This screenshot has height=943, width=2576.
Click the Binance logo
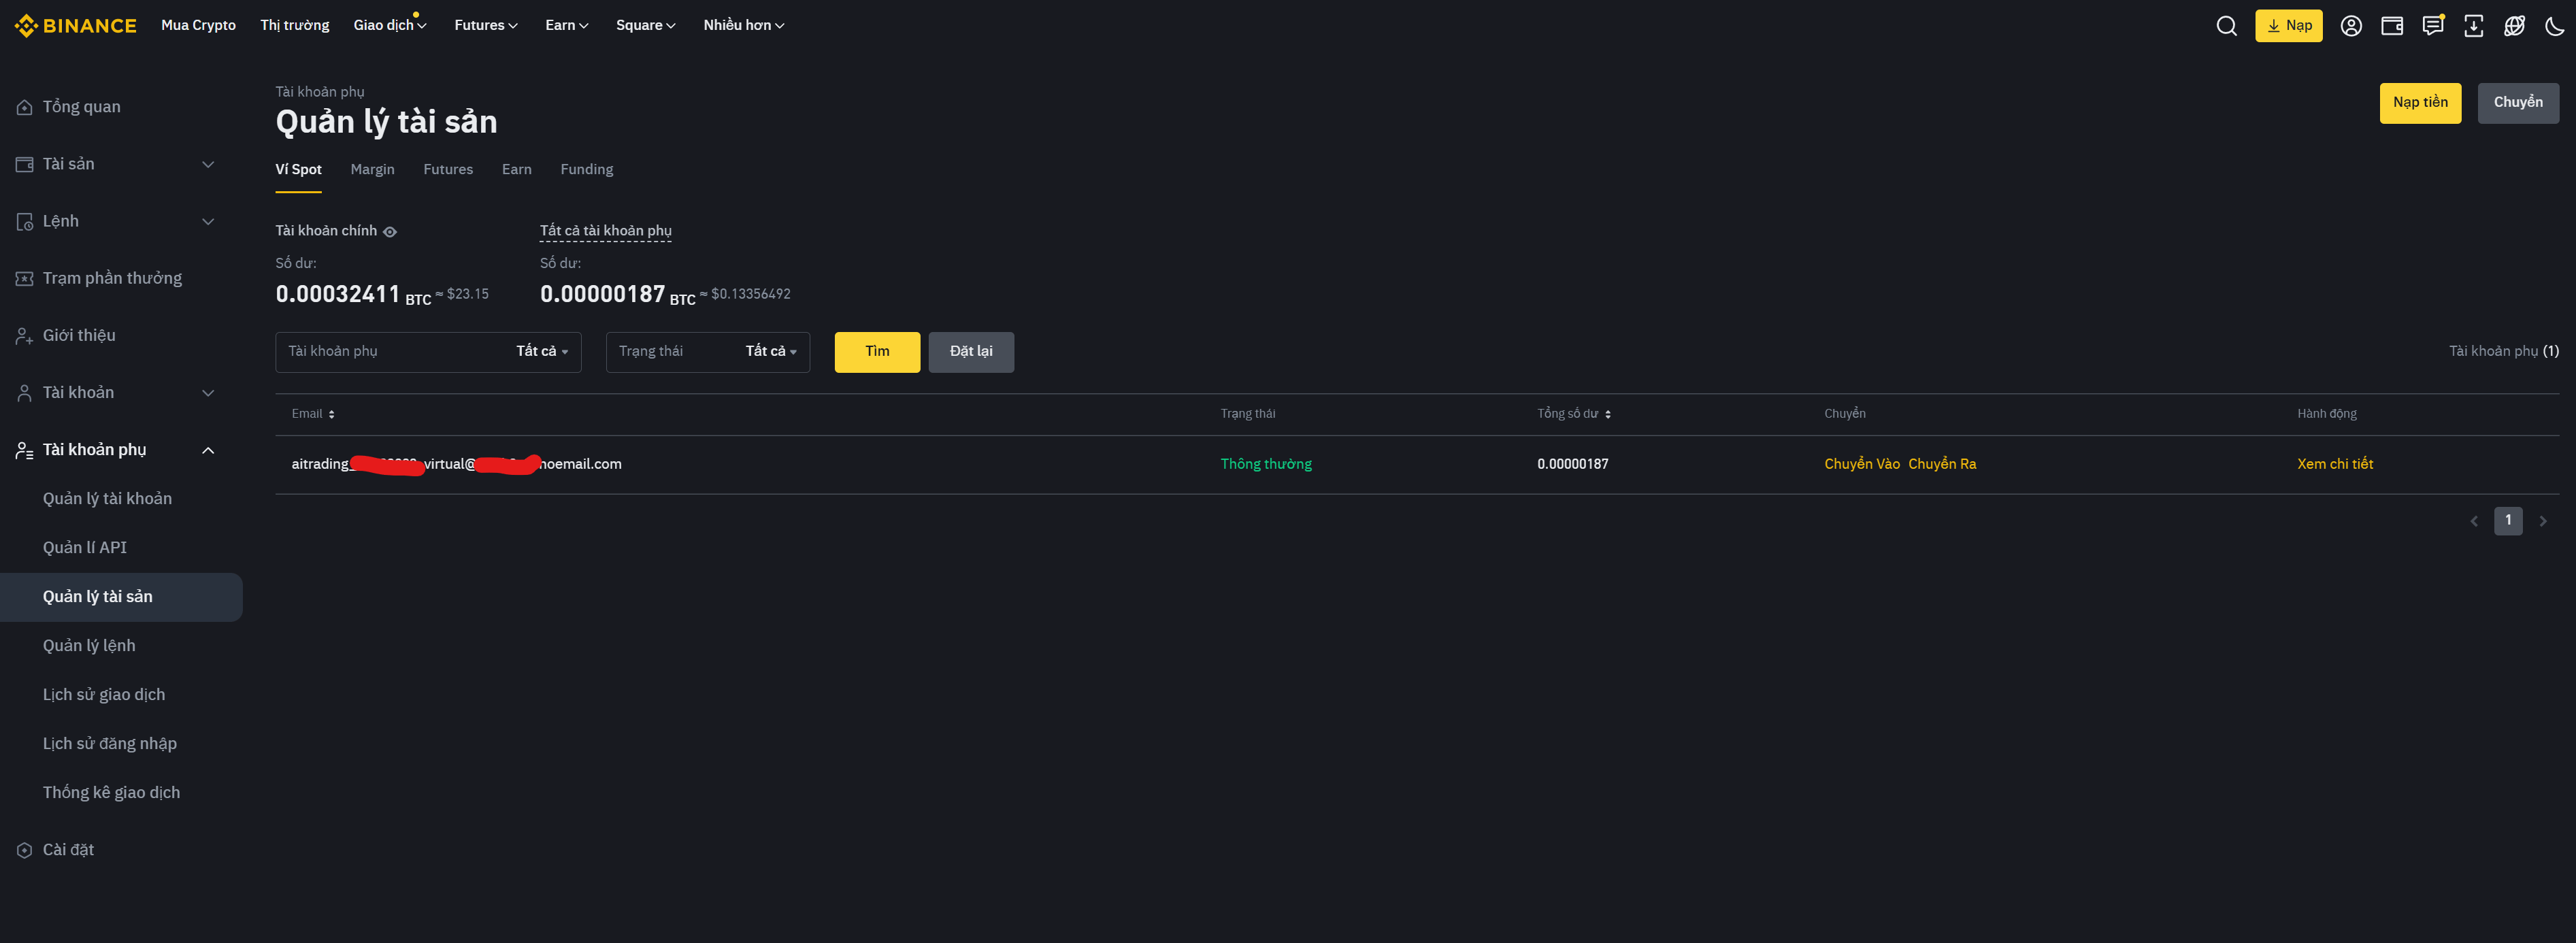(x=75, y=26)
